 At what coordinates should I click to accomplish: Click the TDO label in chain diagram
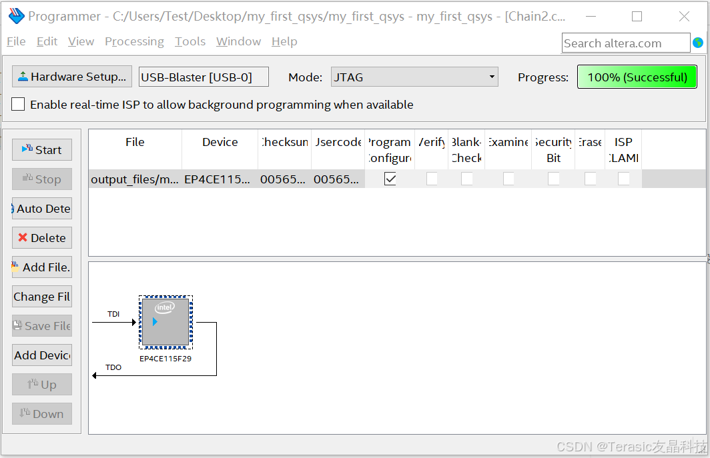click(x=113, y=367)
